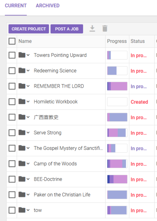
Task: Select checkbox for Camp of the Woods
Action: pyautogui.click(x=12, y=164)
